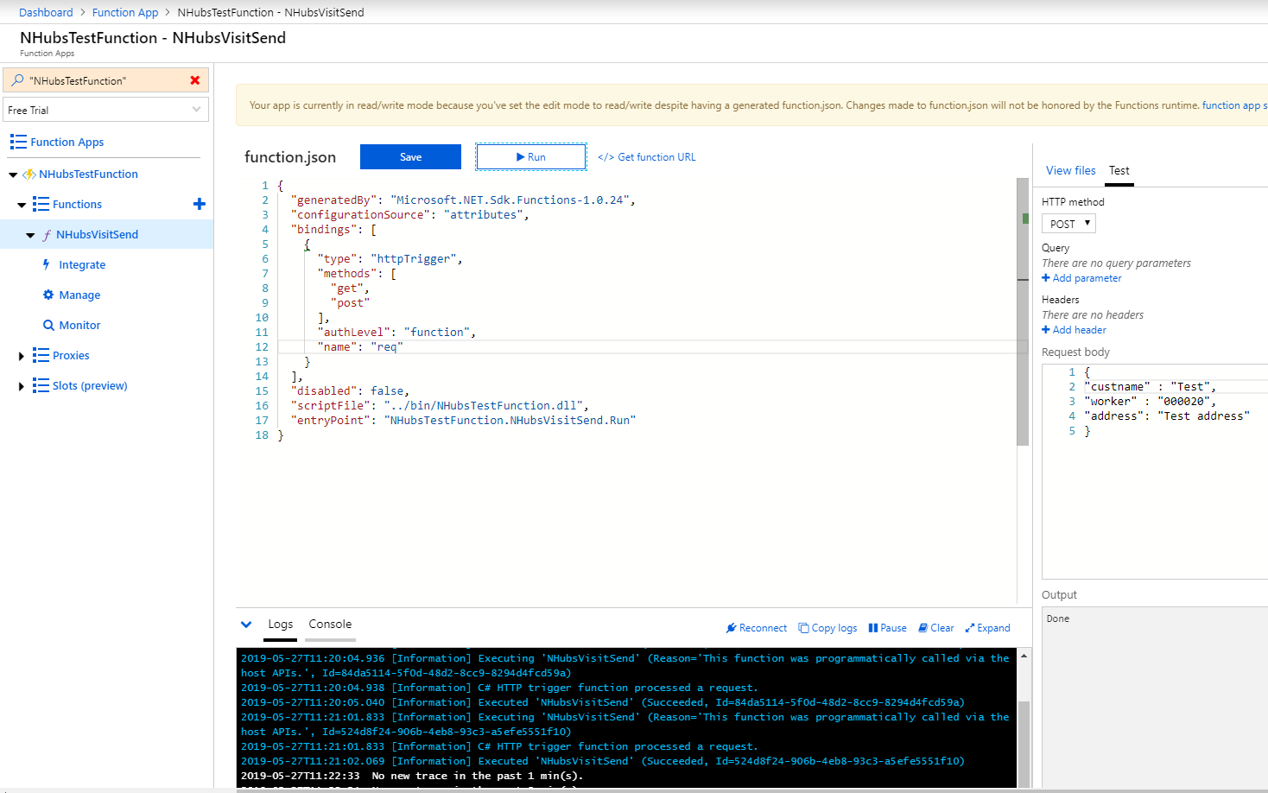Run the function
Viewport: 1268px width, 793px height.
[530, 157]
